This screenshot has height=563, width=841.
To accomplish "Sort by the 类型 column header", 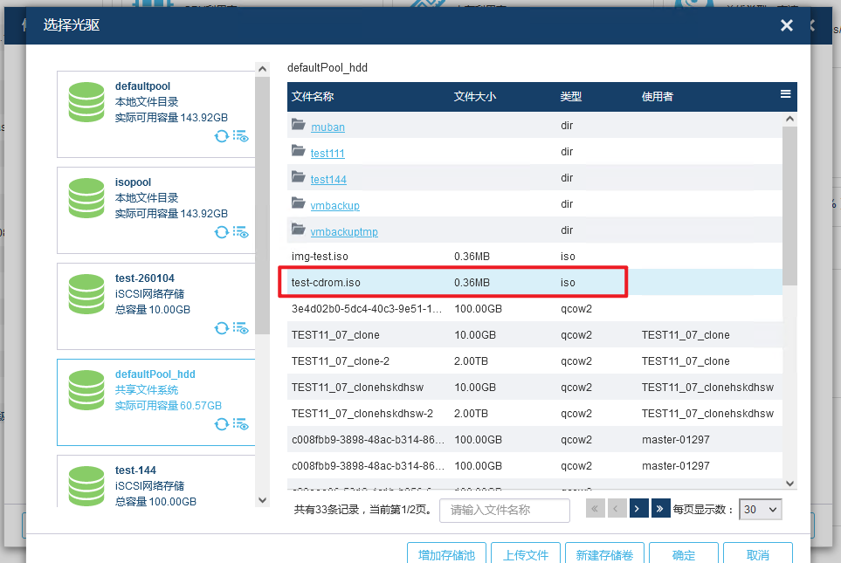I will (x=570, y=97).
